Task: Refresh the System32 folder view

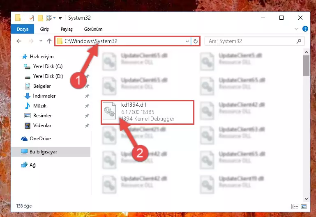Action: coord(195,41)
